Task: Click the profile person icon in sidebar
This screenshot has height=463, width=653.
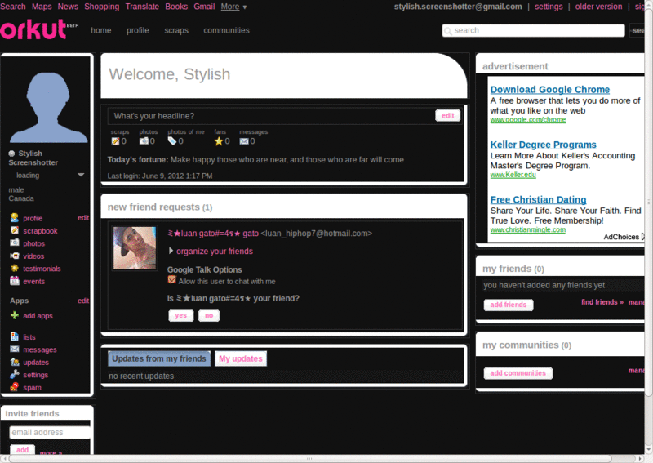Action: coord(15,217)
